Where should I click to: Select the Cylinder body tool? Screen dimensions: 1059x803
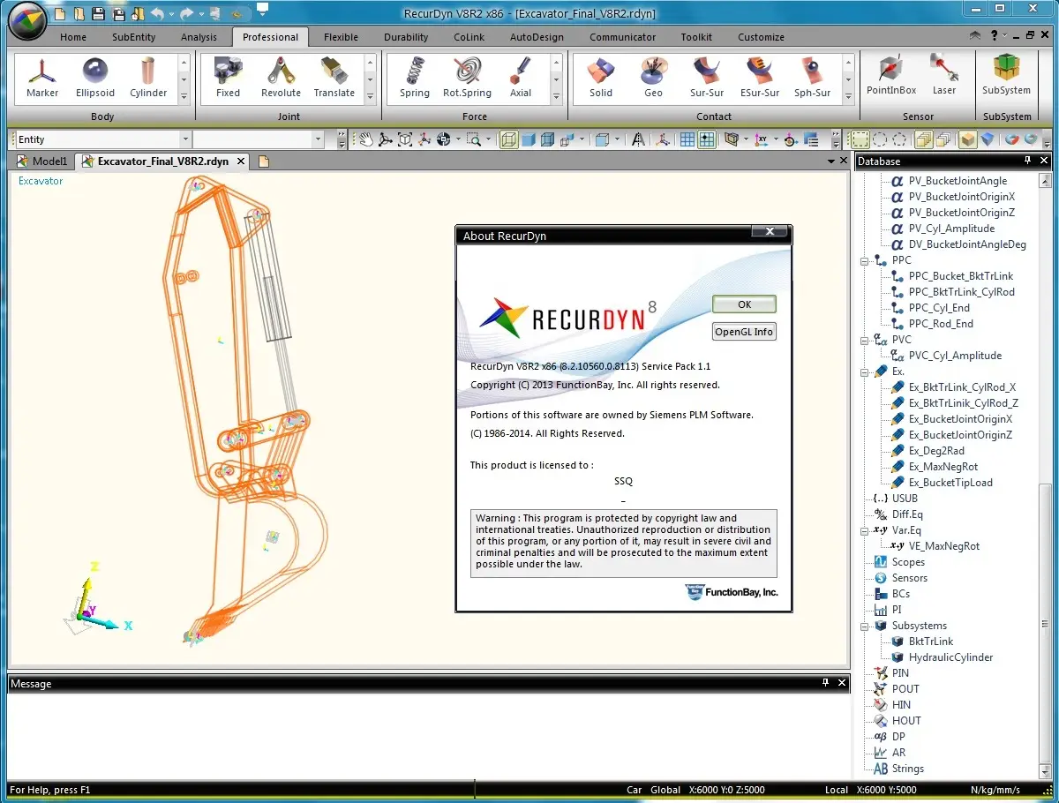tap(148, 79)
